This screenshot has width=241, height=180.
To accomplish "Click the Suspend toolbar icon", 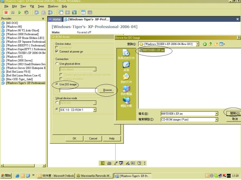I will click(13, 12).
